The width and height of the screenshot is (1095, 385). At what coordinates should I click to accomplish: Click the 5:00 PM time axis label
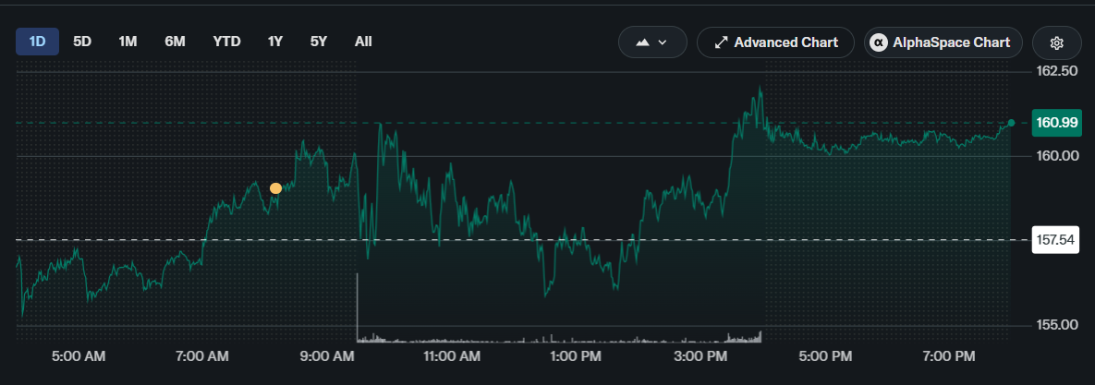tap(825, 356)
